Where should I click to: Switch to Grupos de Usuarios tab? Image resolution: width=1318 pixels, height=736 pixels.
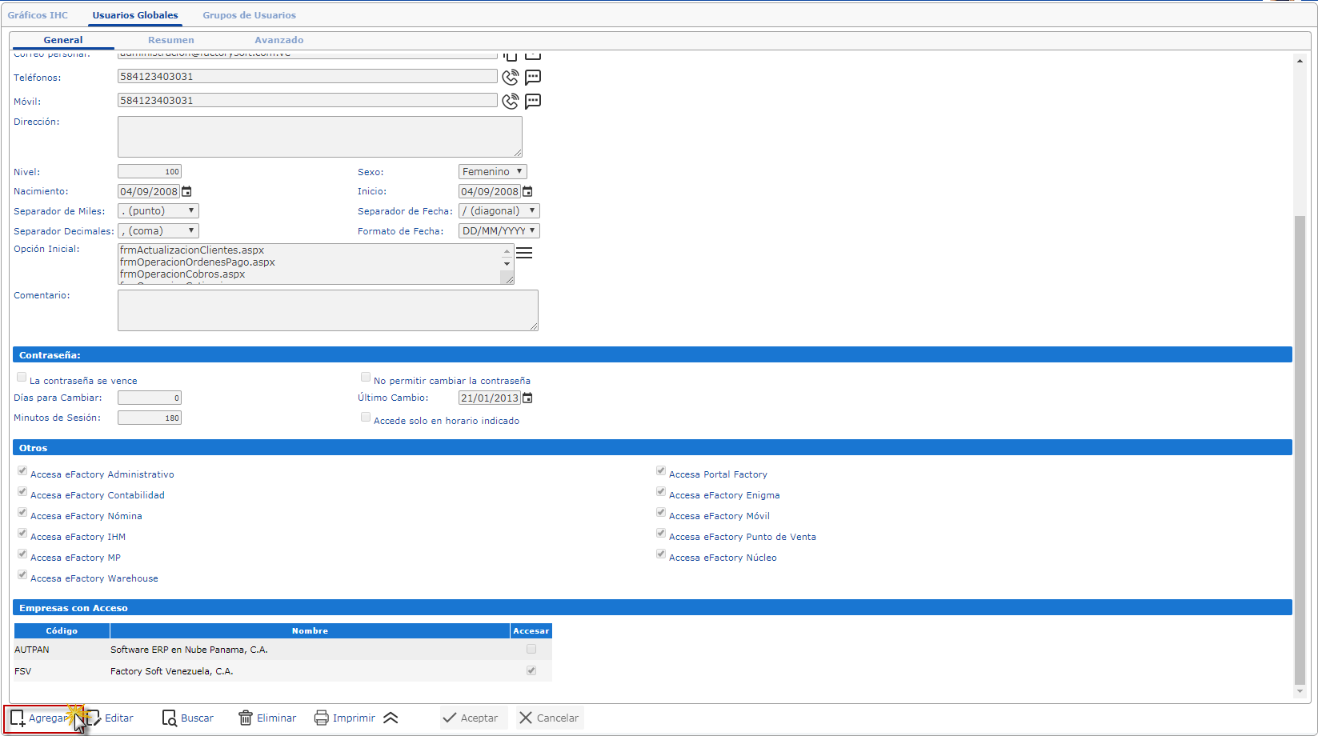(249, 15)
